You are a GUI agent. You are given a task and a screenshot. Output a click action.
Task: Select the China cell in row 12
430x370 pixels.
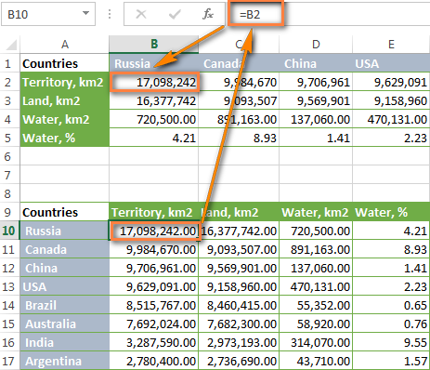click(64, 268)
